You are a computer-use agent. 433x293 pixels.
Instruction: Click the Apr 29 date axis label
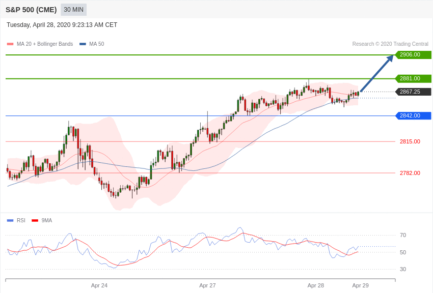pyautogui.click(x=360, y=285)
